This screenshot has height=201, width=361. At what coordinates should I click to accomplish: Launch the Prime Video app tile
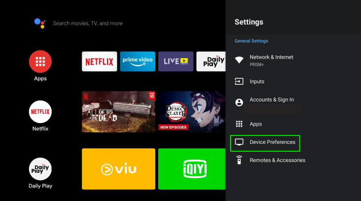click(138, 62)
